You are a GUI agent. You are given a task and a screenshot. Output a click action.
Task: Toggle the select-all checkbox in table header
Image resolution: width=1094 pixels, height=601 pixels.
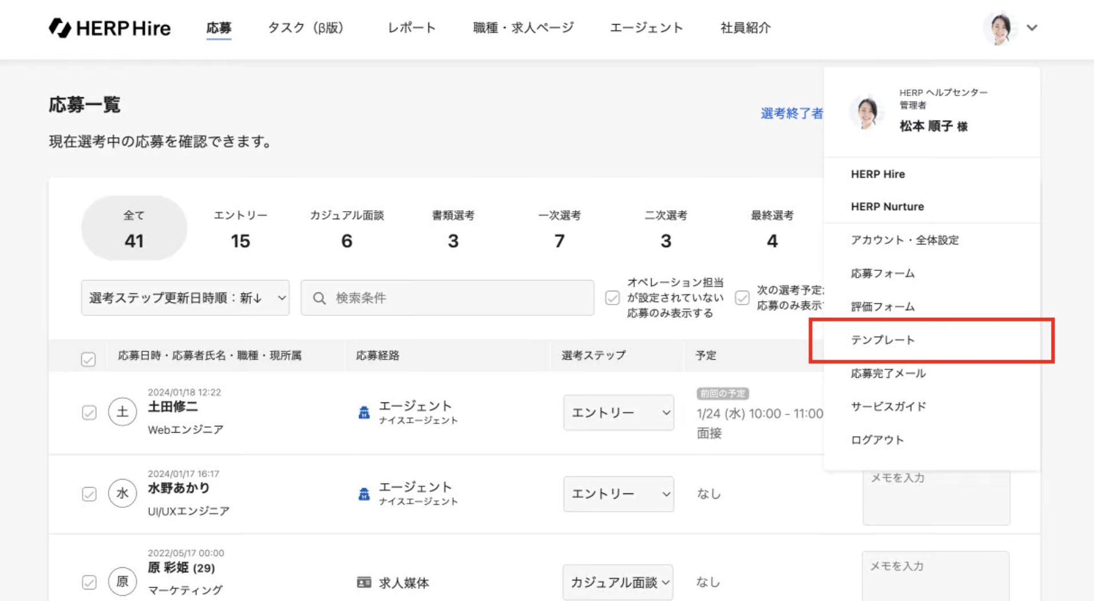click(88, 359)
